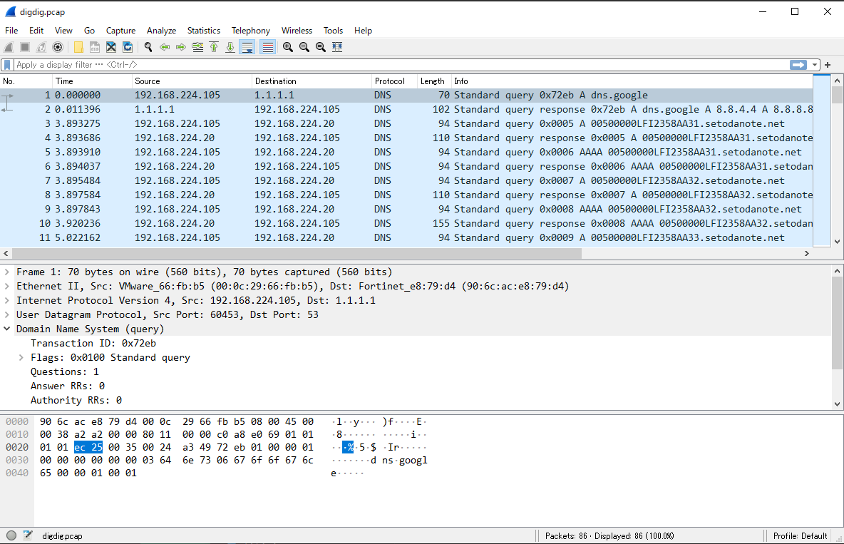Click the Profile: Default status bar item
Screen dimensions: 844x544
pos(799,535)
